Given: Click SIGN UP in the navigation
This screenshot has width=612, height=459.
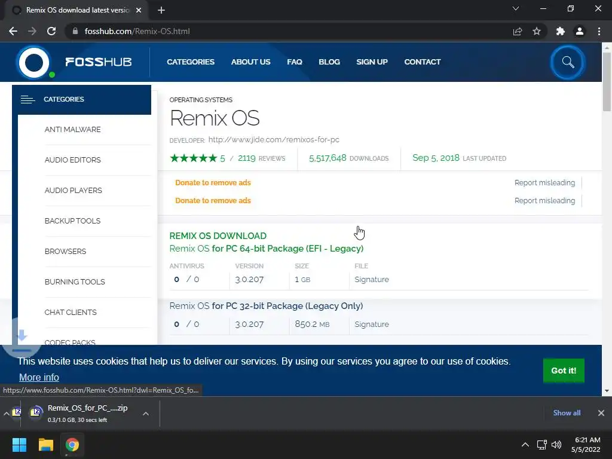Looking at the screenshot, I should coord(372,62).
